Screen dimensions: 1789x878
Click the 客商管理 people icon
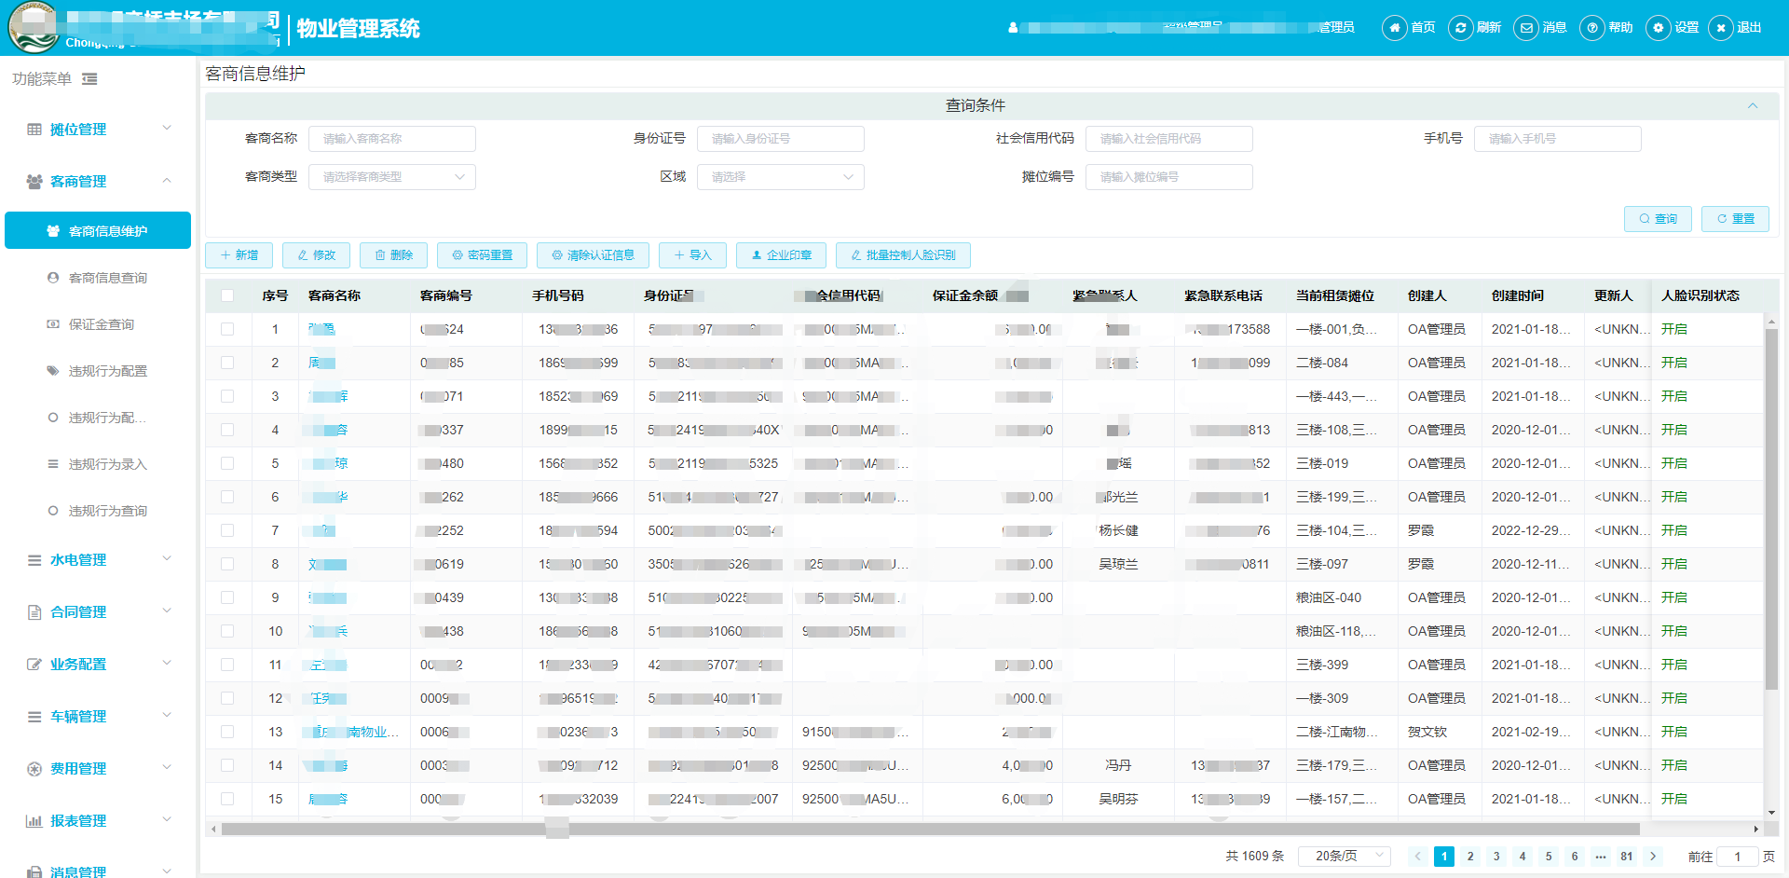(x=34, y=181)
